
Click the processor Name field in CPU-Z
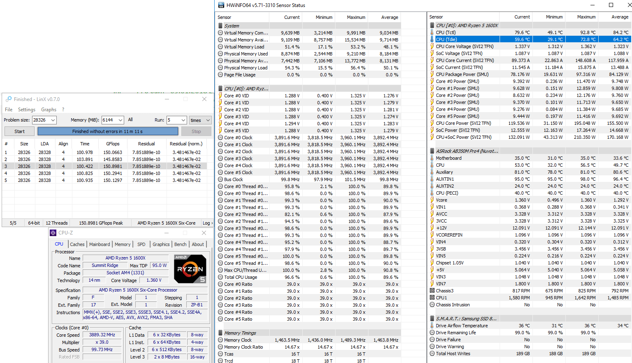pos(125,258)
